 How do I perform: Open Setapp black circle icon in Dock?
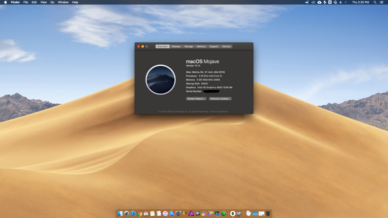tap(232, 214)
